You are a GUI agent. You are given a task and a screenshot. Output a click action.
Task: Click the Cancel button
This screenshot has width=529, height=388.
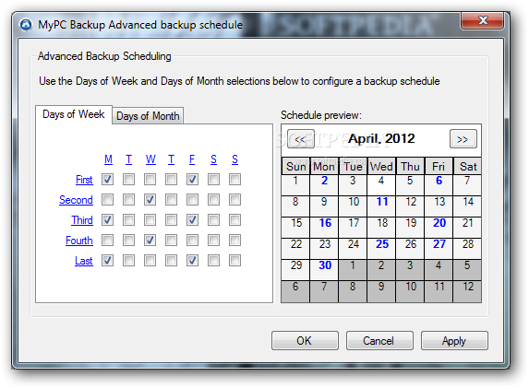tap(379, 340)
